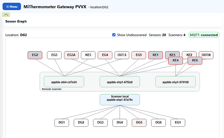
Task: Toggle the Show Undiscovered checkbox
Action: click(114, 35)
